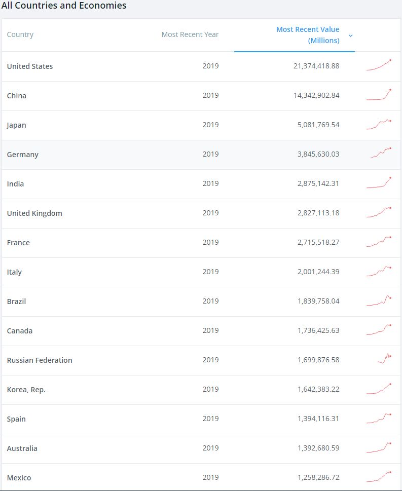Sort by Most Recent Value (Millions) header
Screen dimensions: 402x491
pyautogui.click(x=308, y=35)
